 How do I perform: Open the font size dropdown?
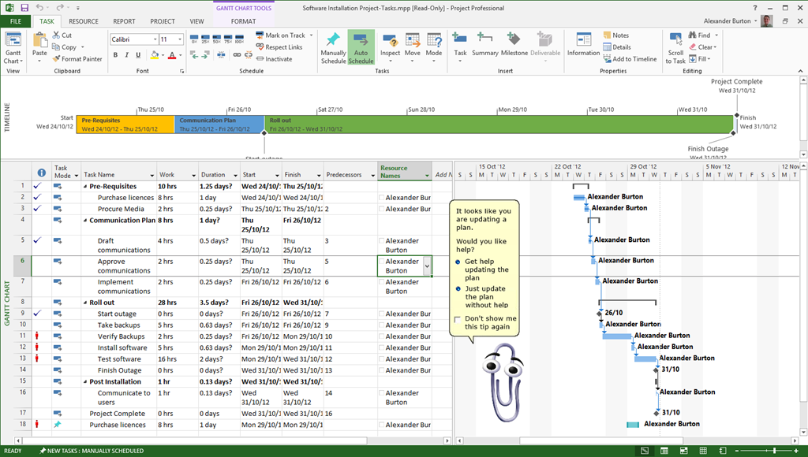click(x=180, y=39)
